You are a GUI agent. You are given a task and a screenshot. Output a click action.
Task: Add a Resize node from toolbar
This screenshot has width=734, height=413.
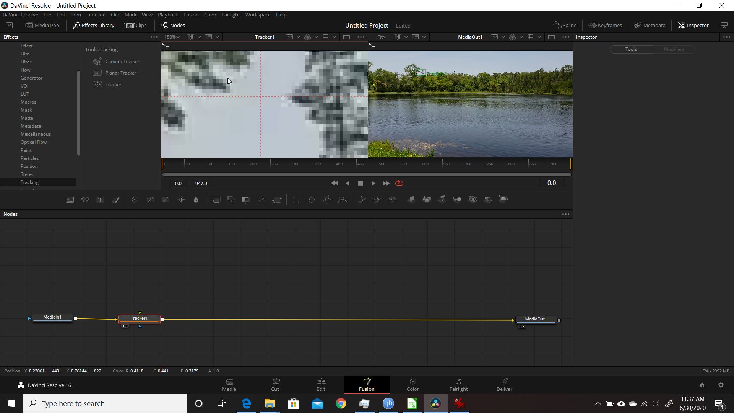[261, 200]
